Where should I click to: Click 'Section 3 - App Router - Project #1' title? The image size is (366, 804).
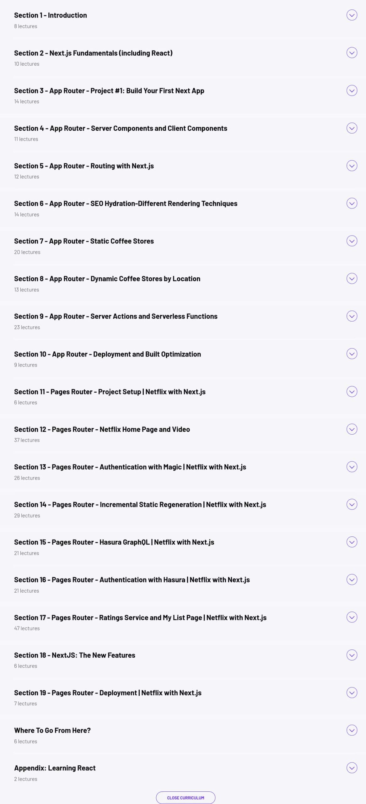tap(109, 91)
